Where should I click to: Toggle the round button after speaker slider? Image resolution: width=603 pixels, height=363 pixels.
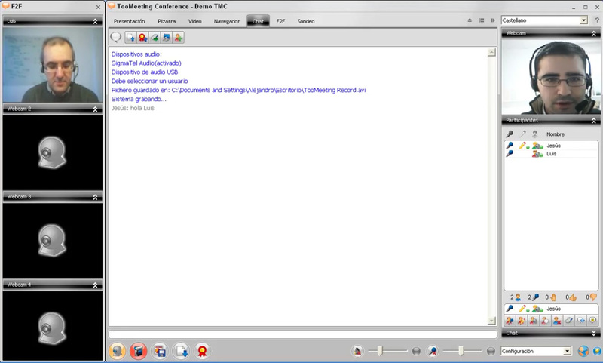pos(416,351)
